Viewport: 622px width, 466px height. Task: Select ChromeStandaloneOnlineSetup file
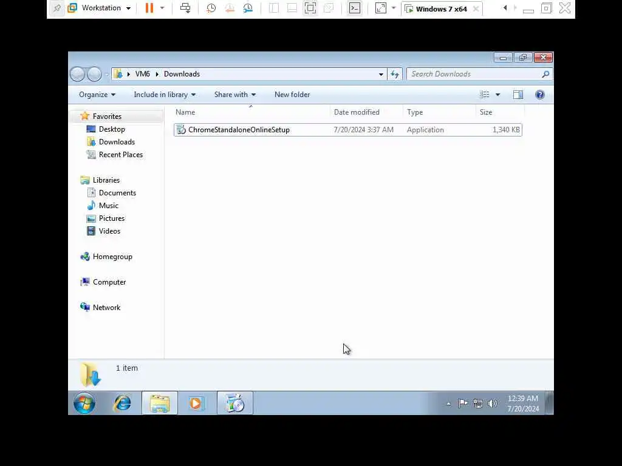(x=348, y=130)
